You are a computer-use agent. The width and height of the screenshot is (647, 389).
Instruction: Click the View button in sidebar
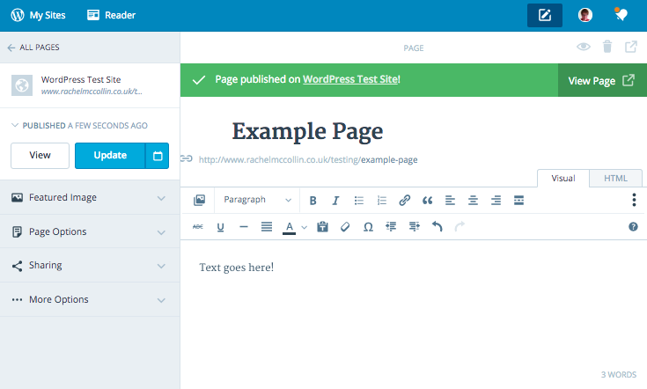coord(40,156)
